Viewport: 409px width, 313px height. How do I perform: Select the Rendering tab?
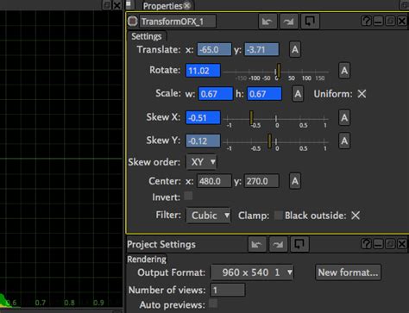147,260
